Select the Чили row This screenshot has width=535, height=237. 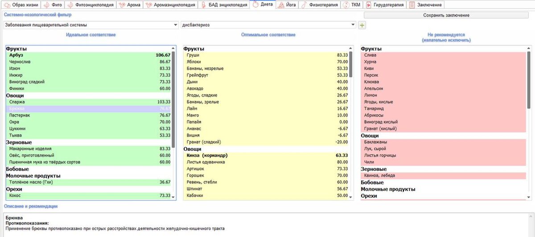444,162
